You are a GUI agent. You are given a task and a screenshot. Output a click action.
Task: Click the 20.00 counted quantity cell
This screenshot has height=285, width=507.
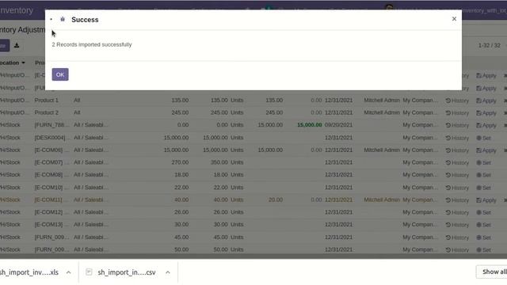(x=276, y=199)
